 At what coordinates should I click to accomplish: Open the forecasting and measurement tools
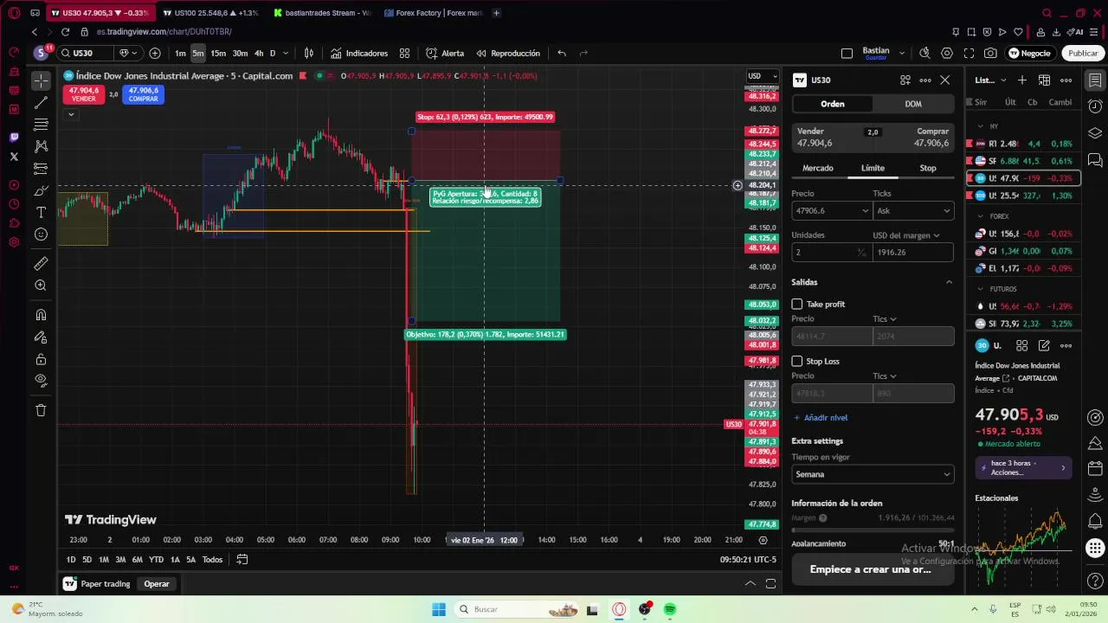click(x=41, y=169)
